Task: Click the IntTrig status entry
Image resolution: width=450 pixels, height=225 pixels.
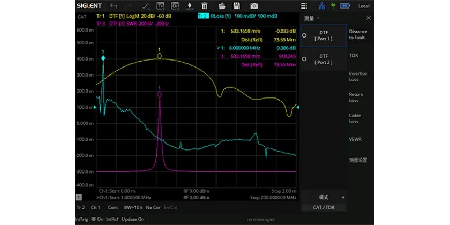Action: (81, 219)
